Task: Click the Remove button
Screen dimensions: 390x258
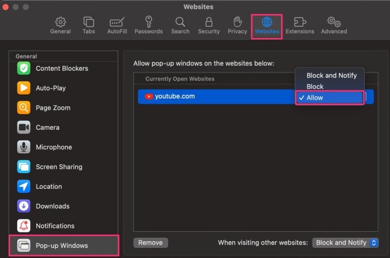Action: 150,242
